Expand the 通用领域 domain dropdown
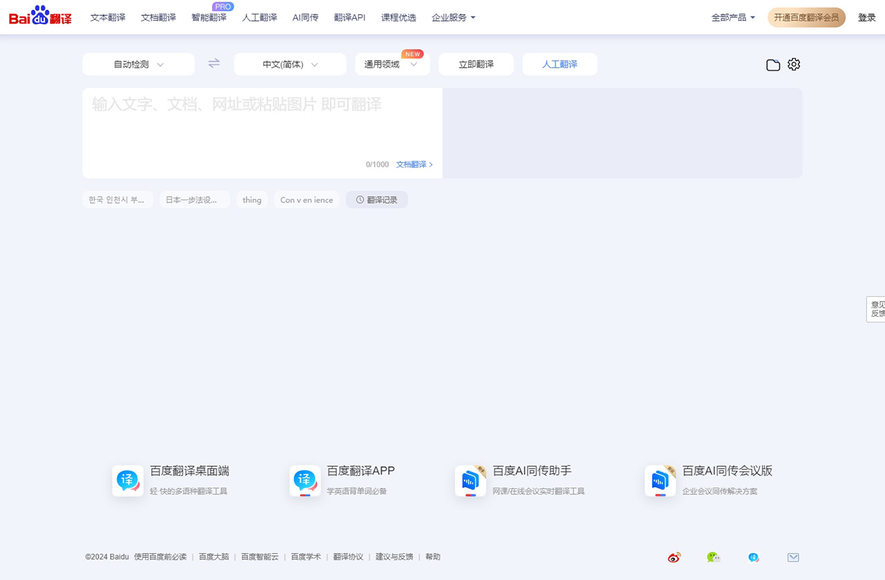 (392, 64)
